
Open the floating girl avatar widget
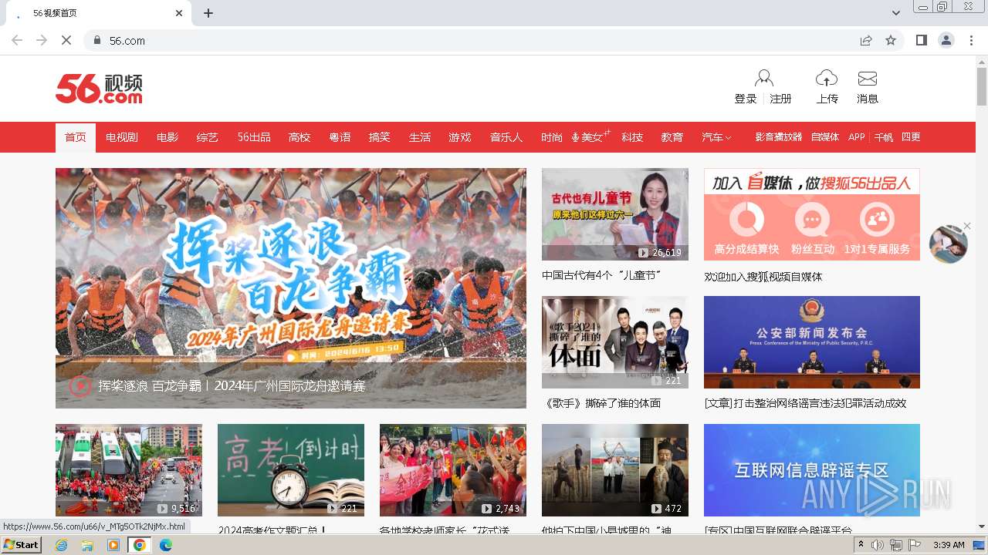947,244
